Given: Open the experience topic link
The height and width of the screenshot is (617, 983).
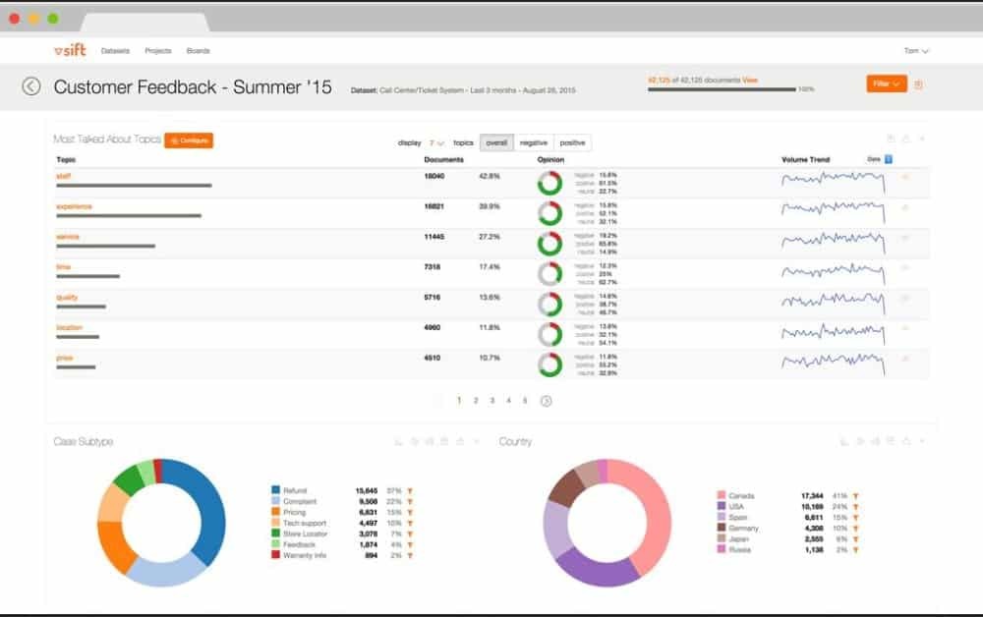Looking at the screenshot, I should pyautogui.click(x=74, y=206).
